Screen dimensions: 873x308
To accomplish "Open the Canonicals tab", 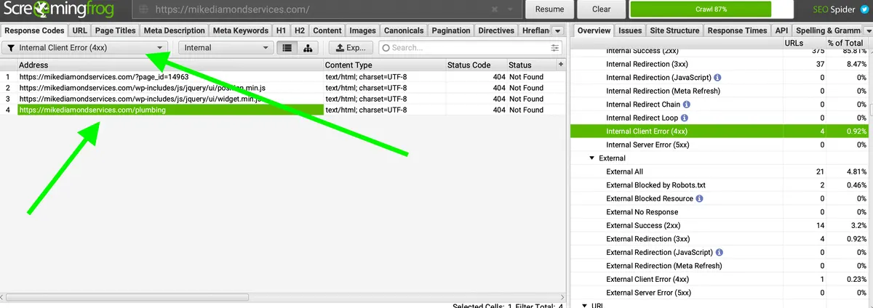I will [x=404, y=31].
